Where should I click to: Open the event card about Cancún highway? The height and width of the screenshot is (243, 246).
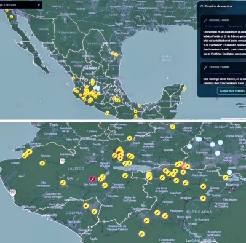coord(223,74)
